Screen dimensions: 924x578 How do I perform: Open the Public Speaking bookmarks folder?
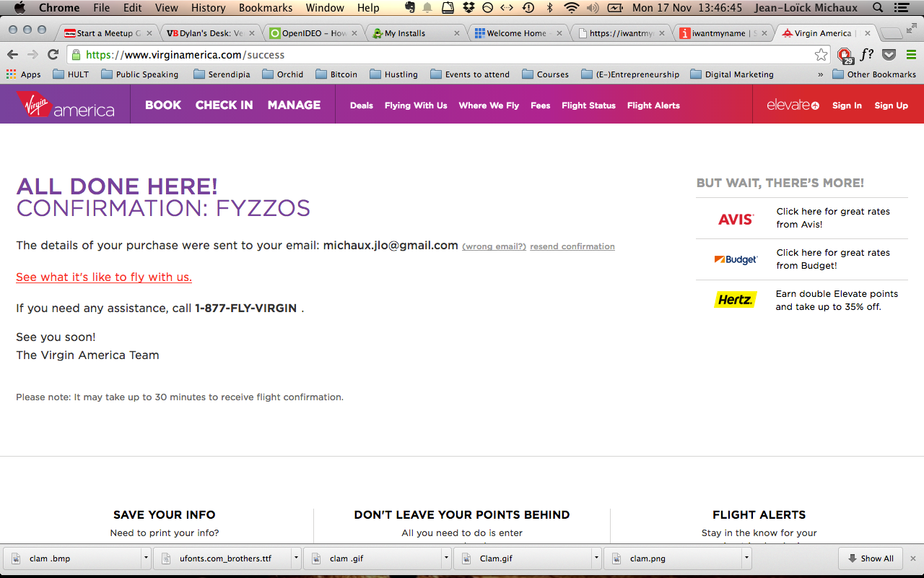[140, 74]
